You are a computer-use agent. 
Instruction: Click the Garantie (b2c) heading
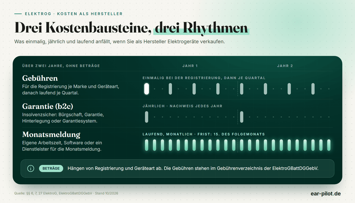48,107
